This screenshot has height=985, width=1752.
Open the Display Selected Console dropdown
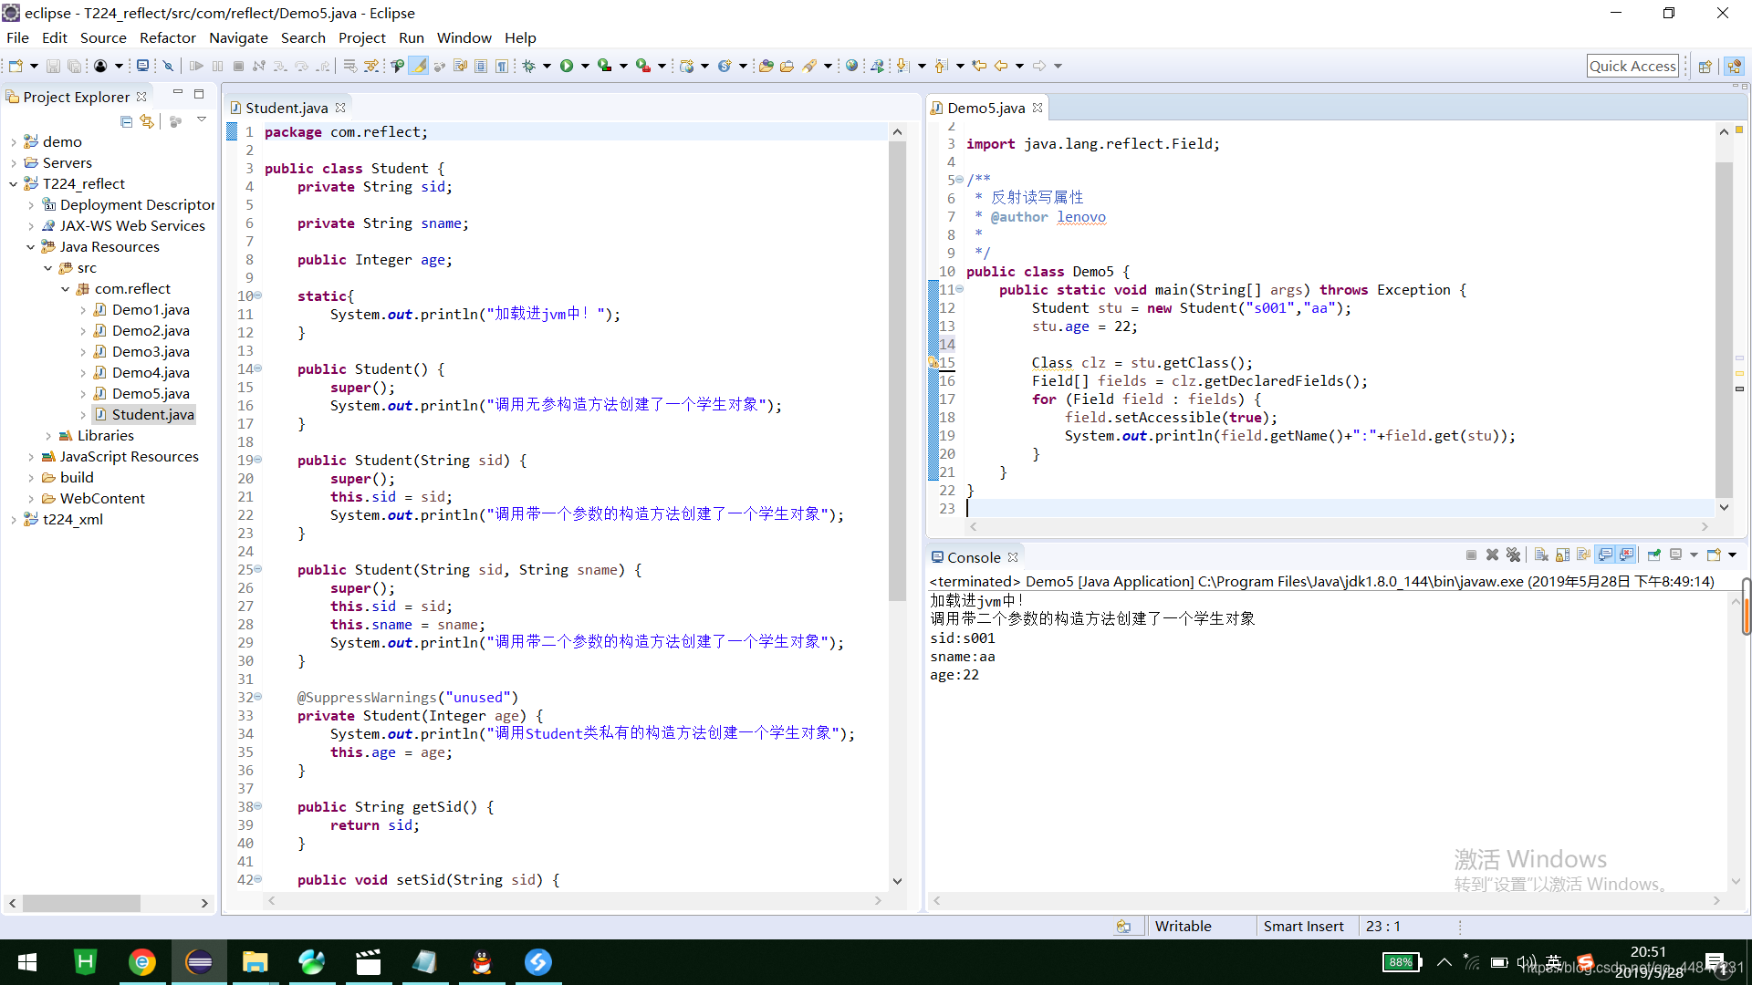click(1694, 555)
